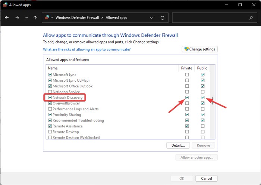Select the Network Discovery row text
The image size is (261, 185).
tap(67, 97)
